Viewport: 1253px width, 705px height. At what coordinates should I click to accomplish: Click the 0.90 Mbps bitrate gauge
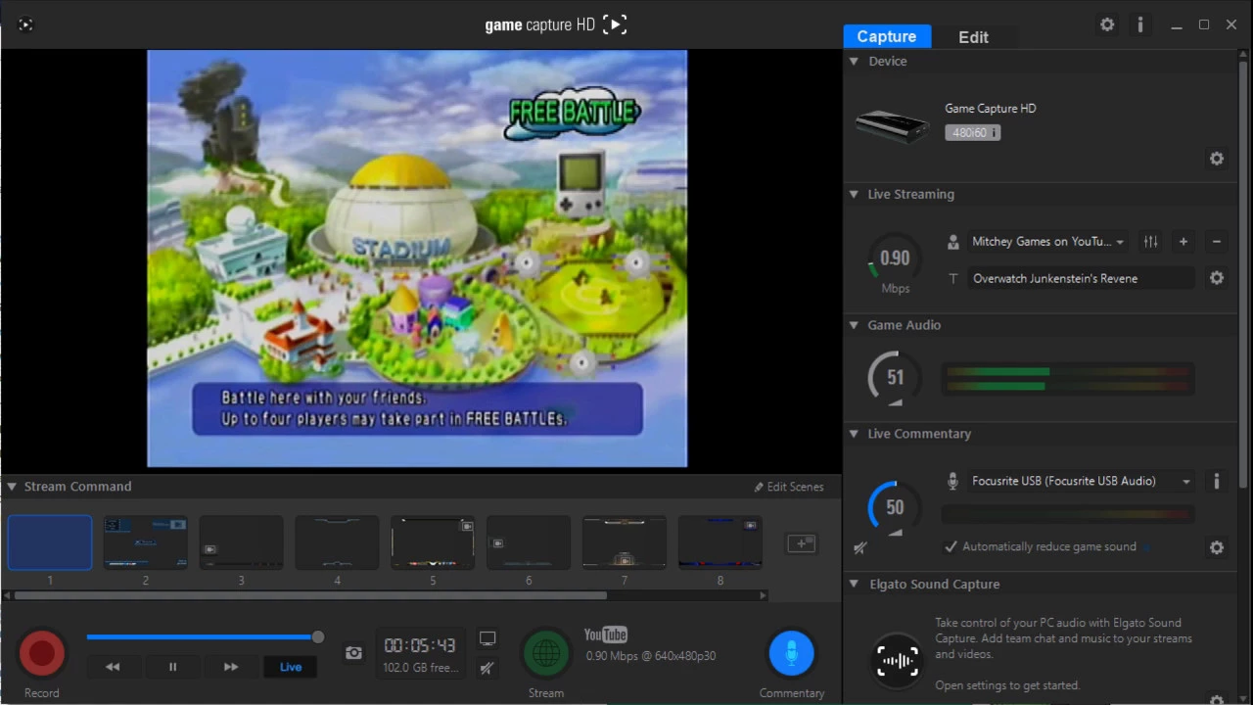(895, 259)
